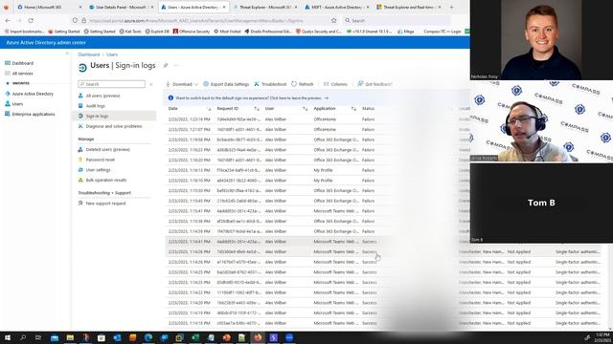
Task: Click the browser address bar
Action: coord(203,20)
